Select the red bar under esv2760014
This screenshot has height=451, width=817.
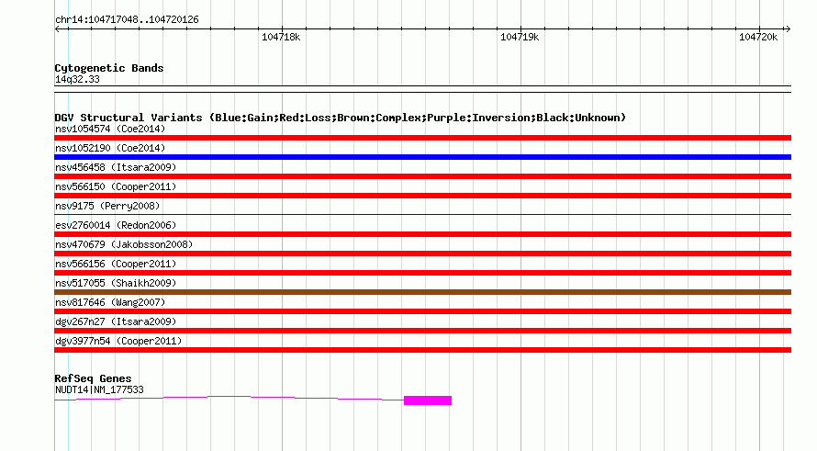422,234
